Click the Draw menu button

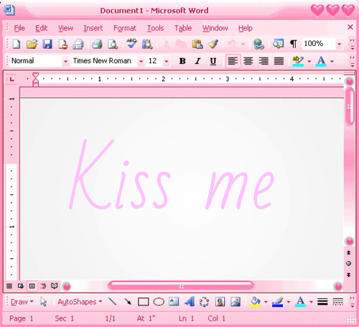(22, 302)
